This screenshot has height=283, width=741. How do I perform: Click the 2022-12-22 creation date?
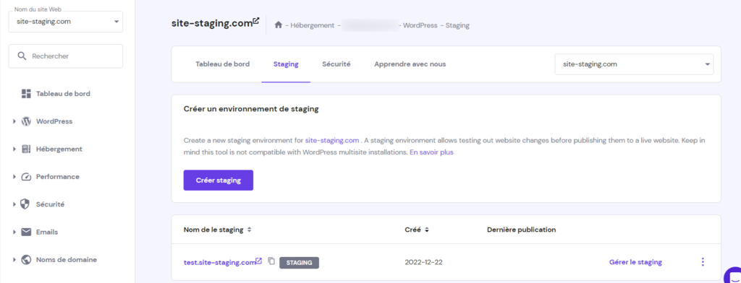point(424,262)
